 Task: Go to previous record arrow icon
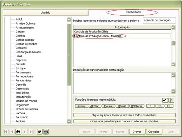click(x=12, y=132)
